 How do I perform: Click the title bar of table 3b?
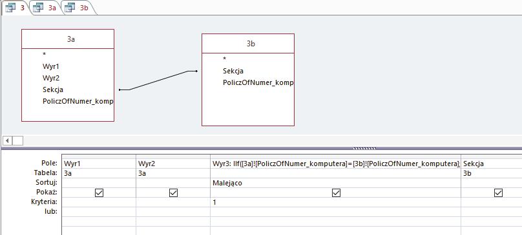click(x=248, y=44)
